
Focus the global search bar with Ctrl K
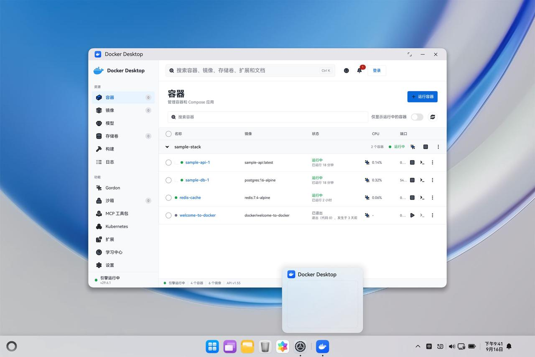[x=250, y=70]
